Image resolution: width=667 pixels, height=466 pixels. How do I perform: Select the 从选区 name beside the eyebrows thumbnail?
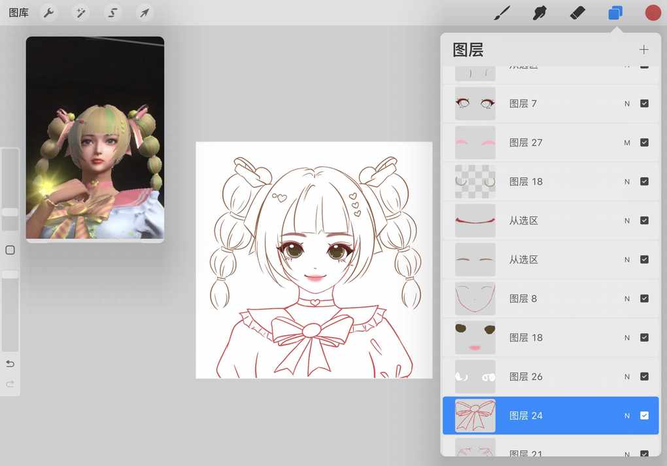click(x=524, y=260)
